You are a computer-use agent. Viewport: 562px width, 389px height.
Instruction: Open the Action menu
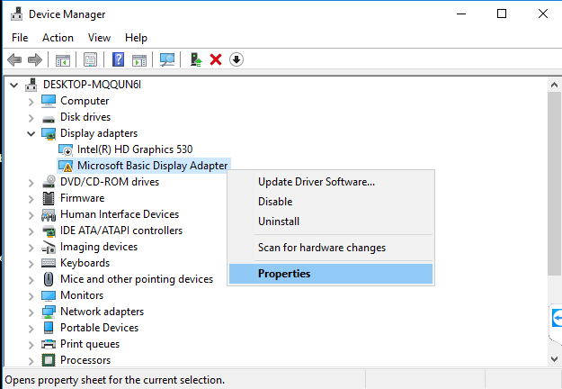(58, 38)
